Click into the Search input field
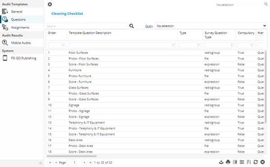 [x=86, y=26]
